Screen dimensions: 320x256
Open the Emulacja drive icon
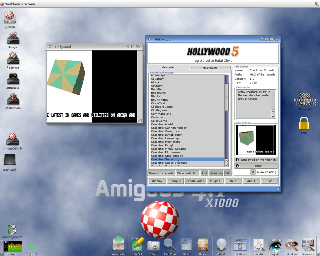click(x=13, y=79)
